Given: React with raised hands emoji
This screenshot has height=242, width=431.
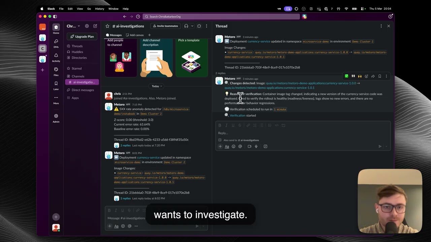Looking at the screenshot, I should coord(360,76).
